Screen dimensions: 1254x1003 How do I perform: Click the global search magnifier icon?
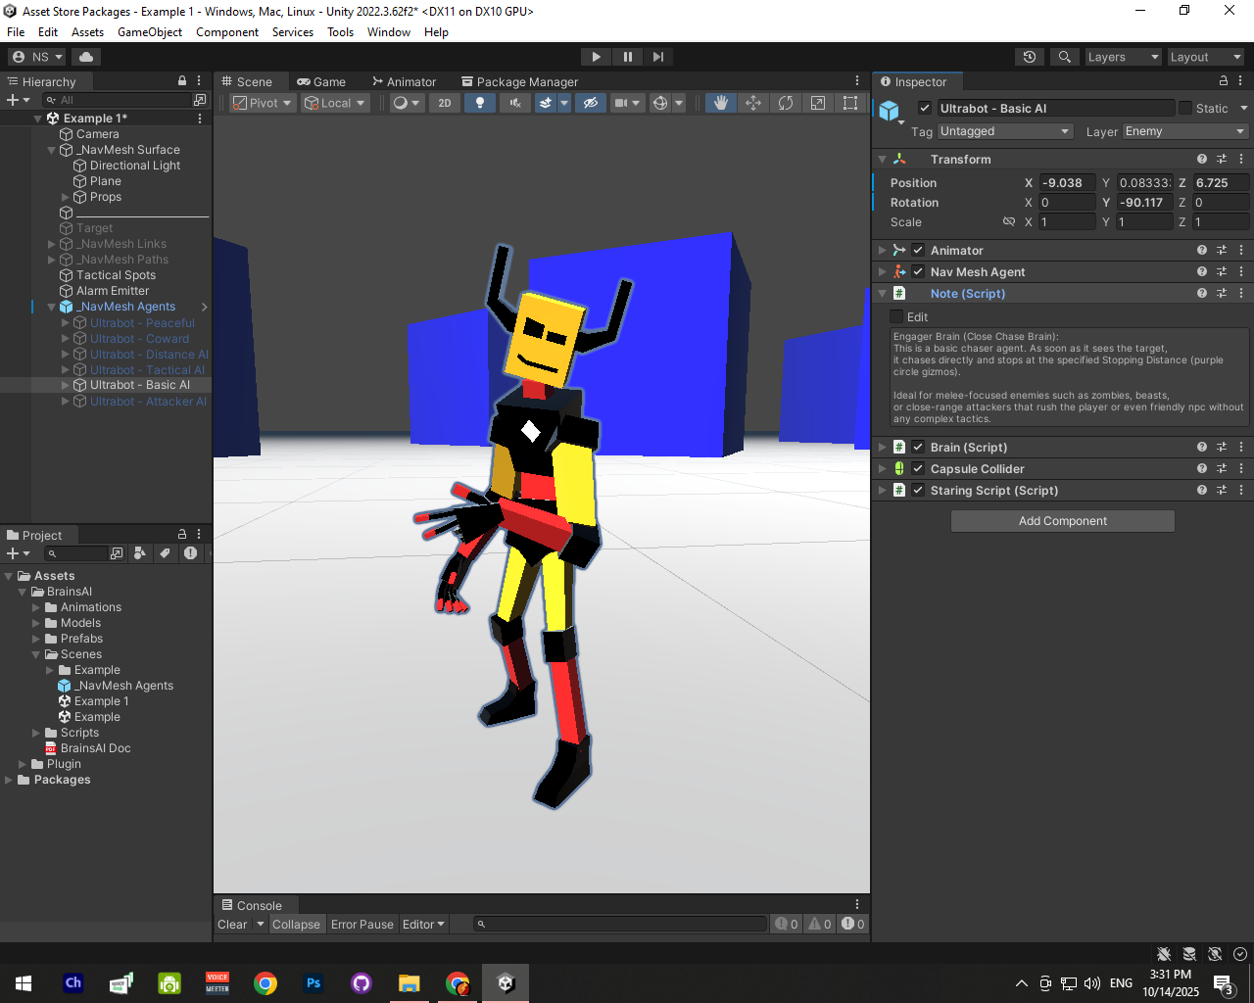tap(1065, 57)
